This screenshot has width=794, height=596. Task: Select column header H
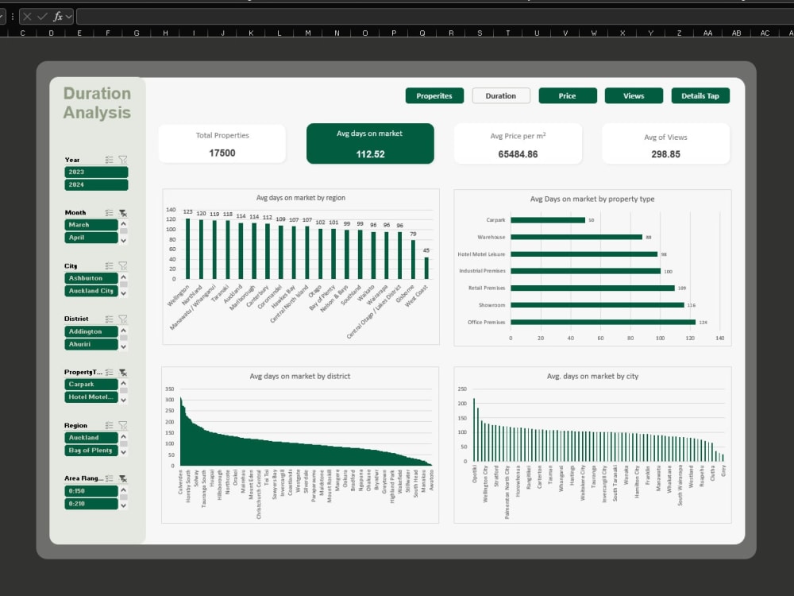tap(165, 33)
